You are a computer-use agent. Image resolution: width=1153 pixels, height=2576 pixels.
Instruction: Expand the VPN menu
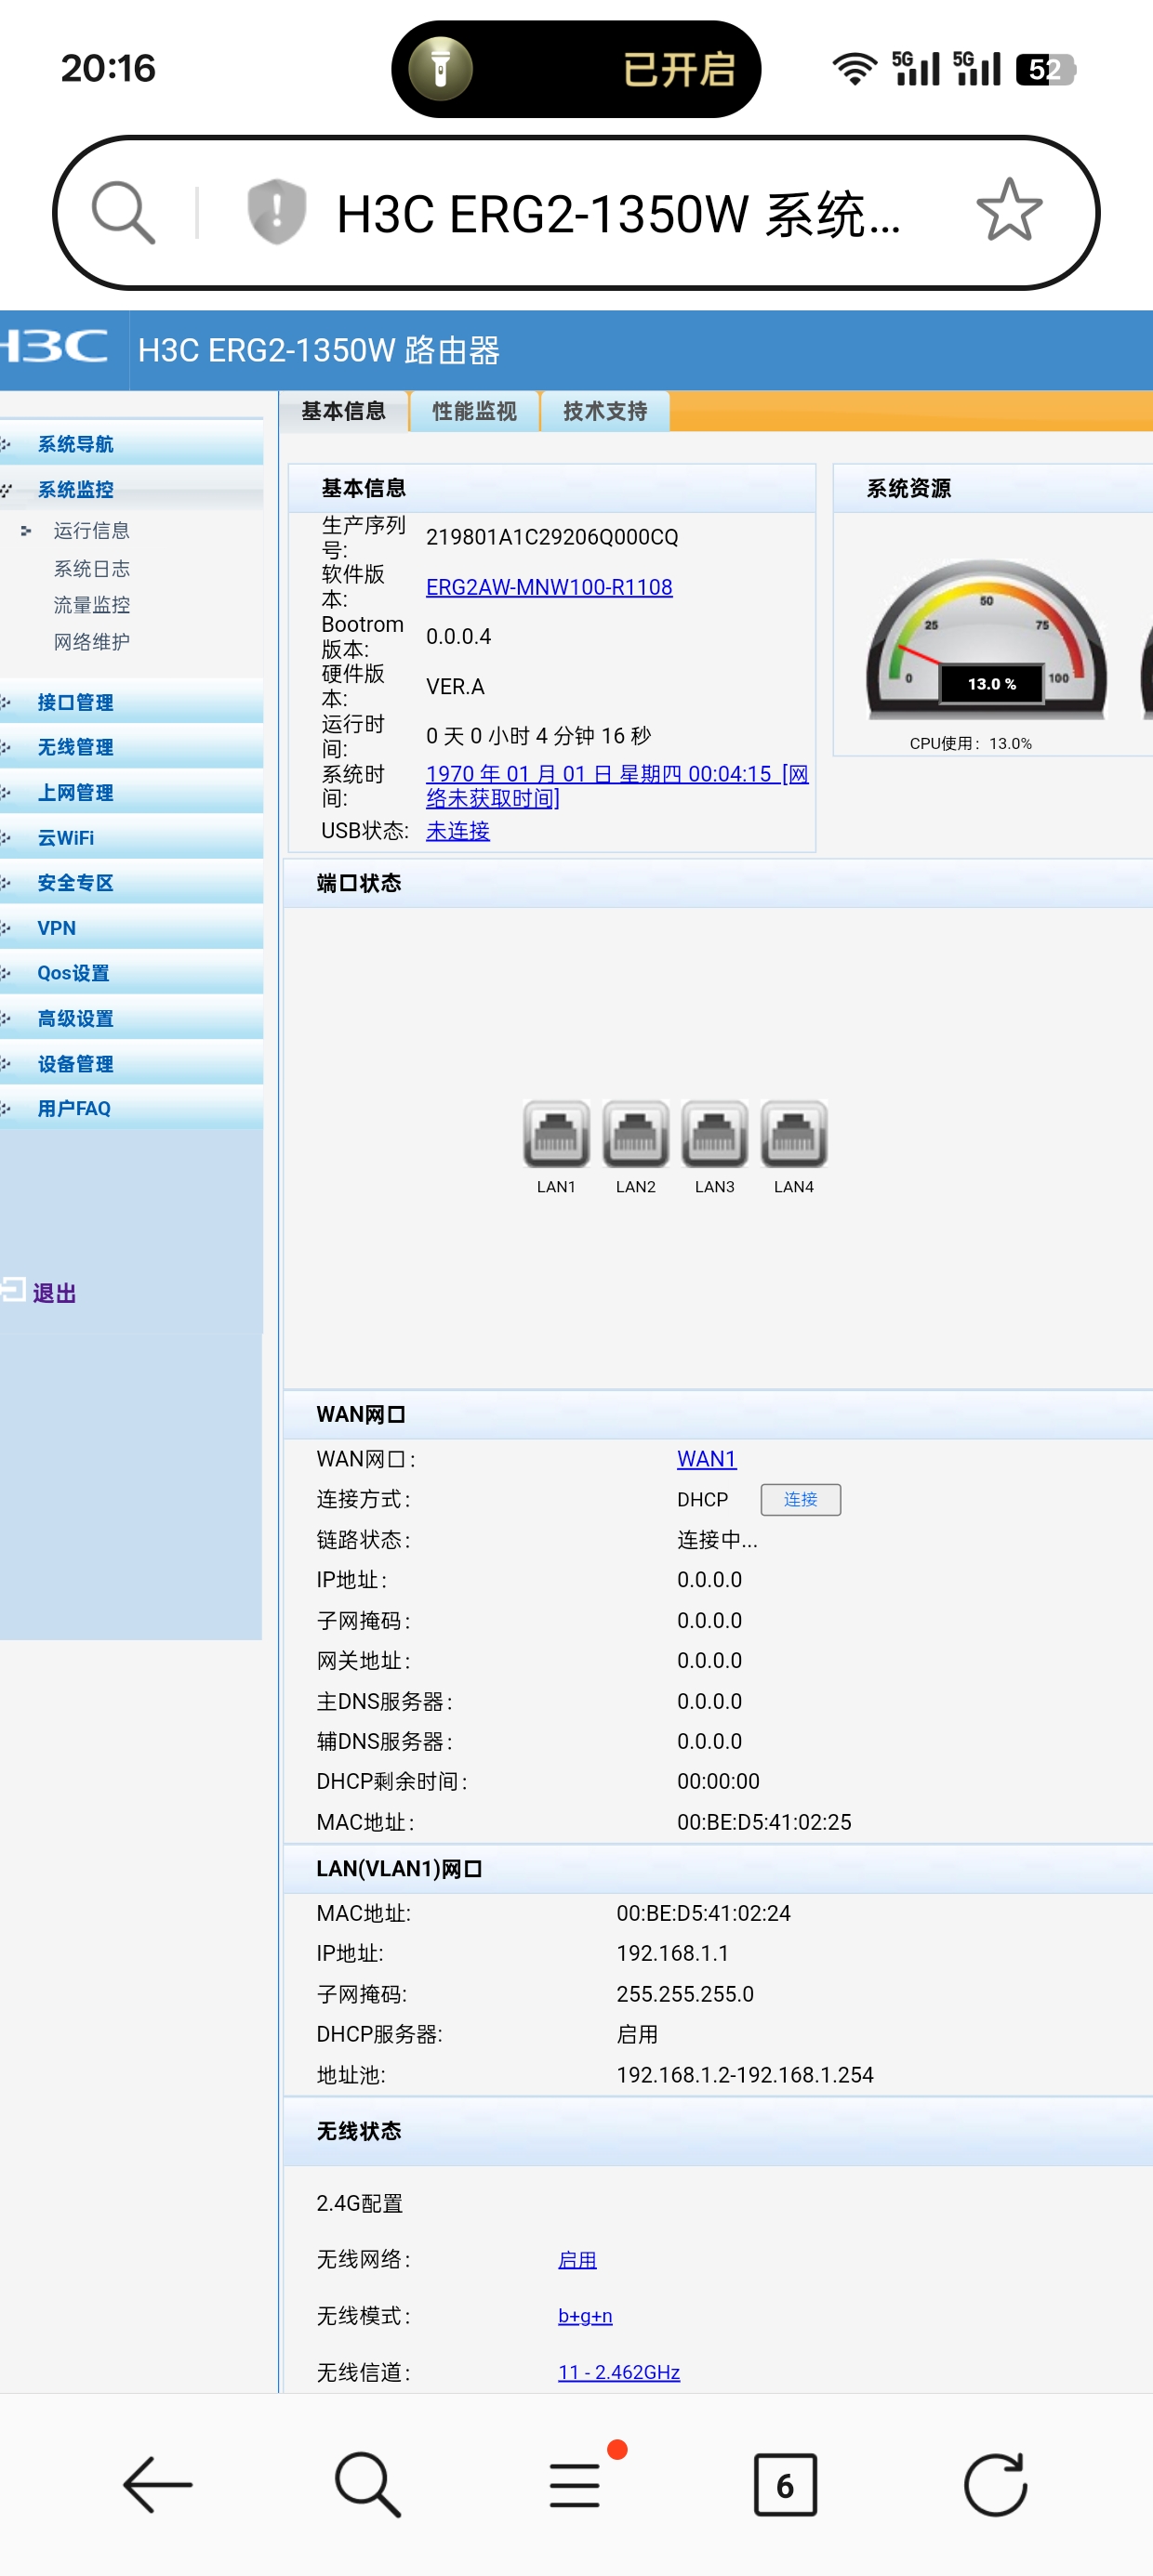(x=131, y=927)
